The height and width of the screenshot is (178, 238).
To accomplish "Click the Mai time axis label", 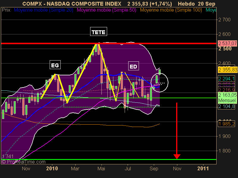I will coord(101,169).
